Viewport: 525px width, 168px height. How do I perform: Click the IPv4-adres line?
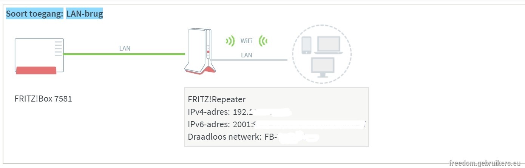click(240, 112)
